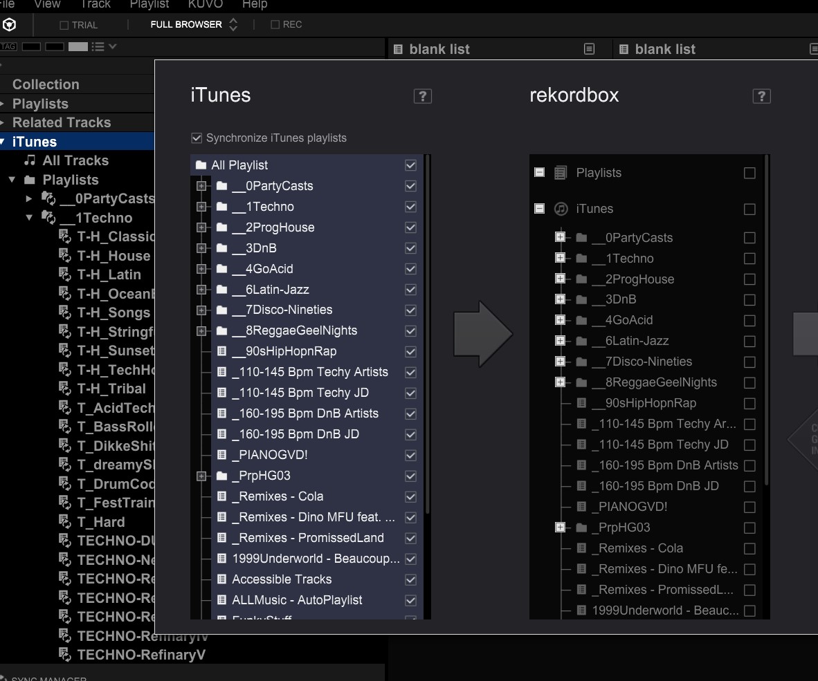Screen dimensions: 818x681
Task: Click Accessible Tracks playlist icon in iTunes list
Action: point(221,579)
